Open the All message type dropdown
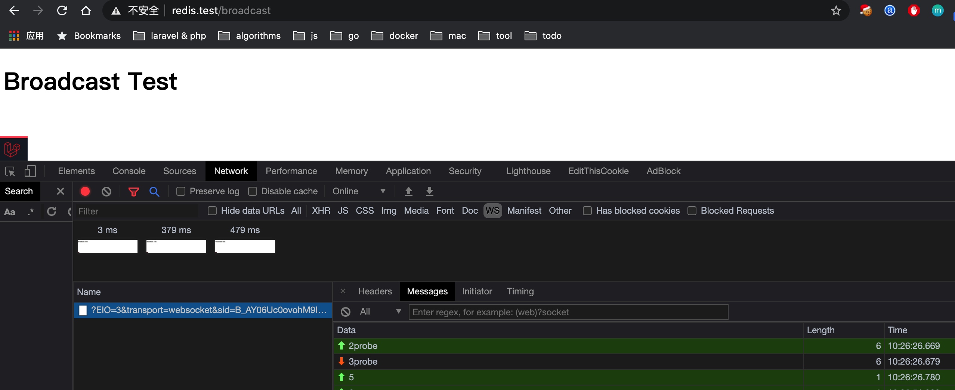955x390 pixels. 380,312
